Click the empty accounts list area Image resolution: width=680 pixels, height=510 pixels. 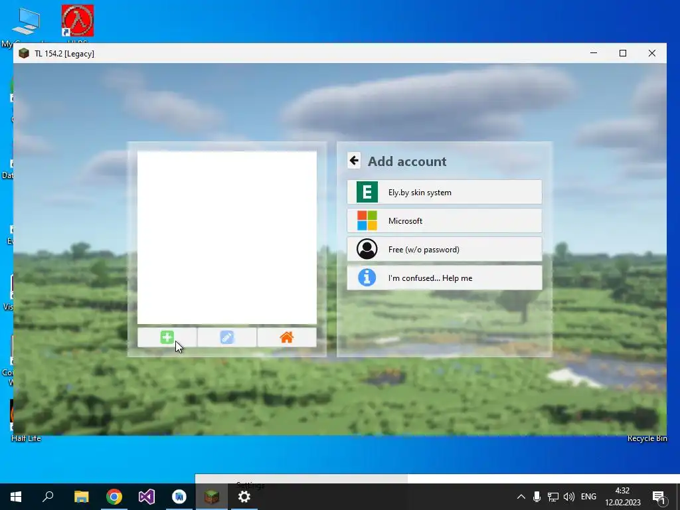point(227,238)
